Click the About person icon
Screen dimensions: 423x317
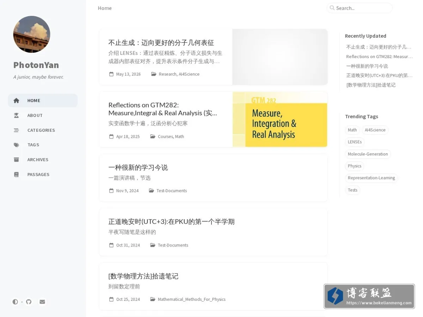pyautogui.click(x=16, y=115)
